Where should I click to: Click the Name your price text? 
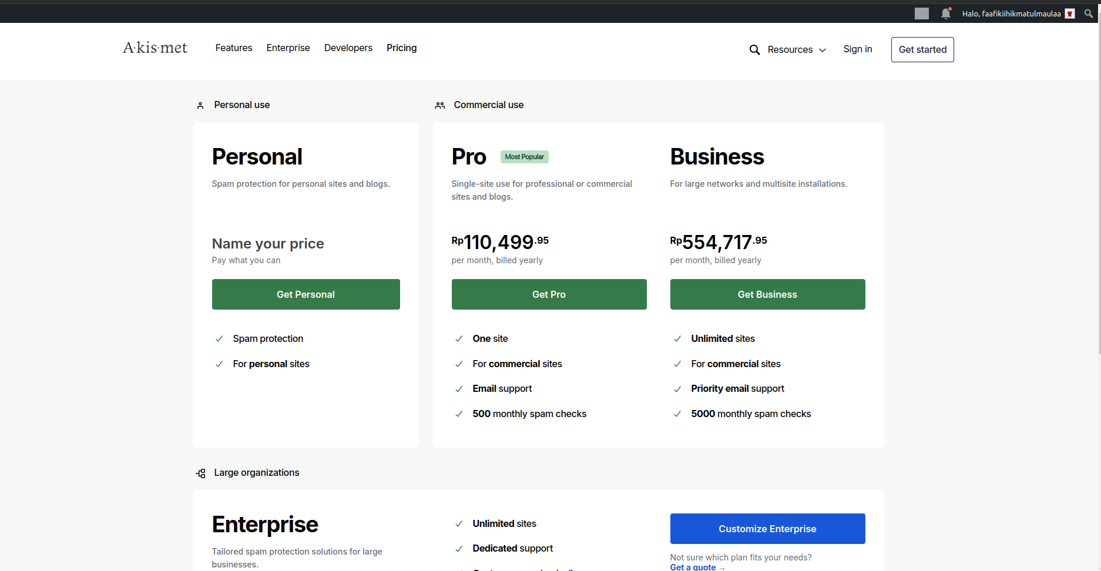click(x=268, y=243)
